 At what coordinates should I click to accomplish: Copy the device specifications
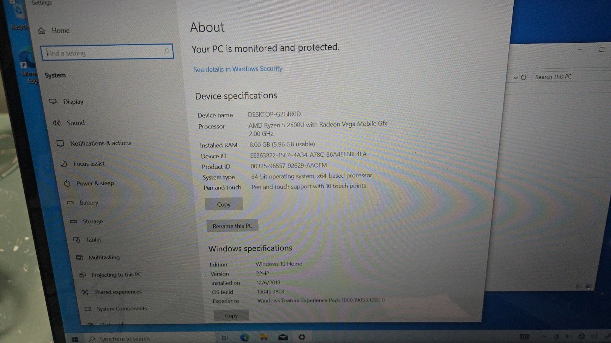[224, 204]
